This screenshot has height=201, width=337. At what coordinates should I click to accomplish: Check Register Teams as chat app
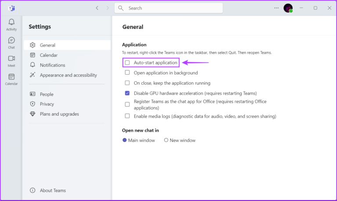pos(127,104)
